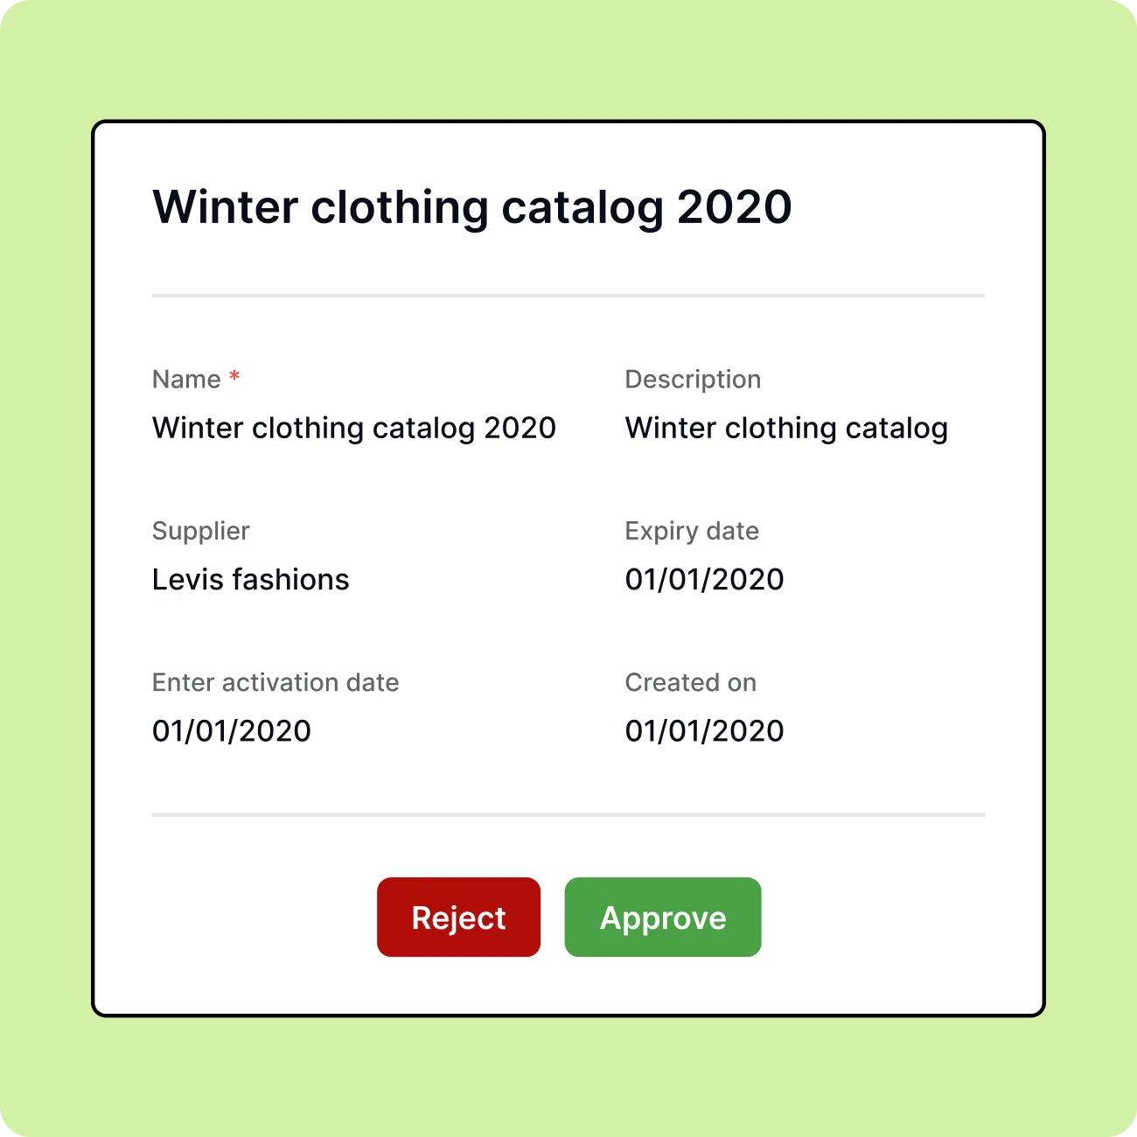Click the Expiry date label

click(x=692, y=532)
